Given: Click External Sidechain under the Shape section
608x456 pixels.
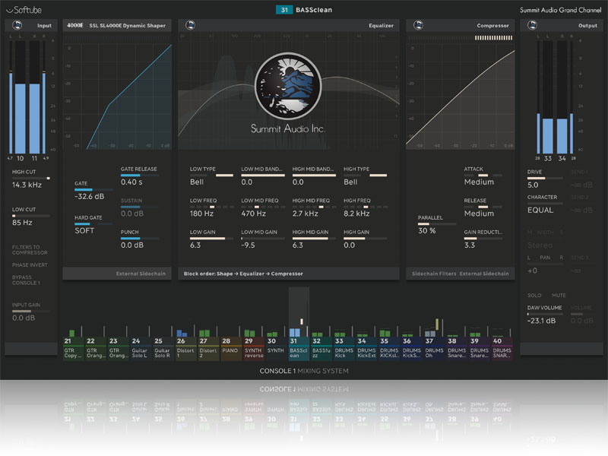Looking at the screenshot, I should (x=140, y=274).
